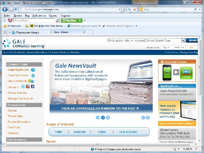The image size is (204, 153).
Task: Expand the address bar history dropdown
Action: point(120,10)
